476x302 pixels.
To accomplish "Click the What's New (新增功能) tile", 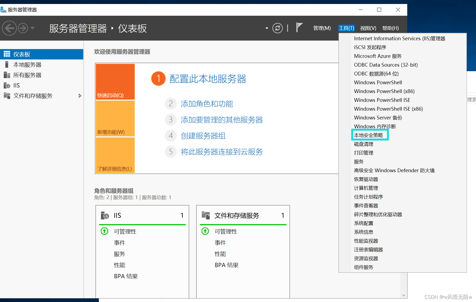I will coord(115,119).
